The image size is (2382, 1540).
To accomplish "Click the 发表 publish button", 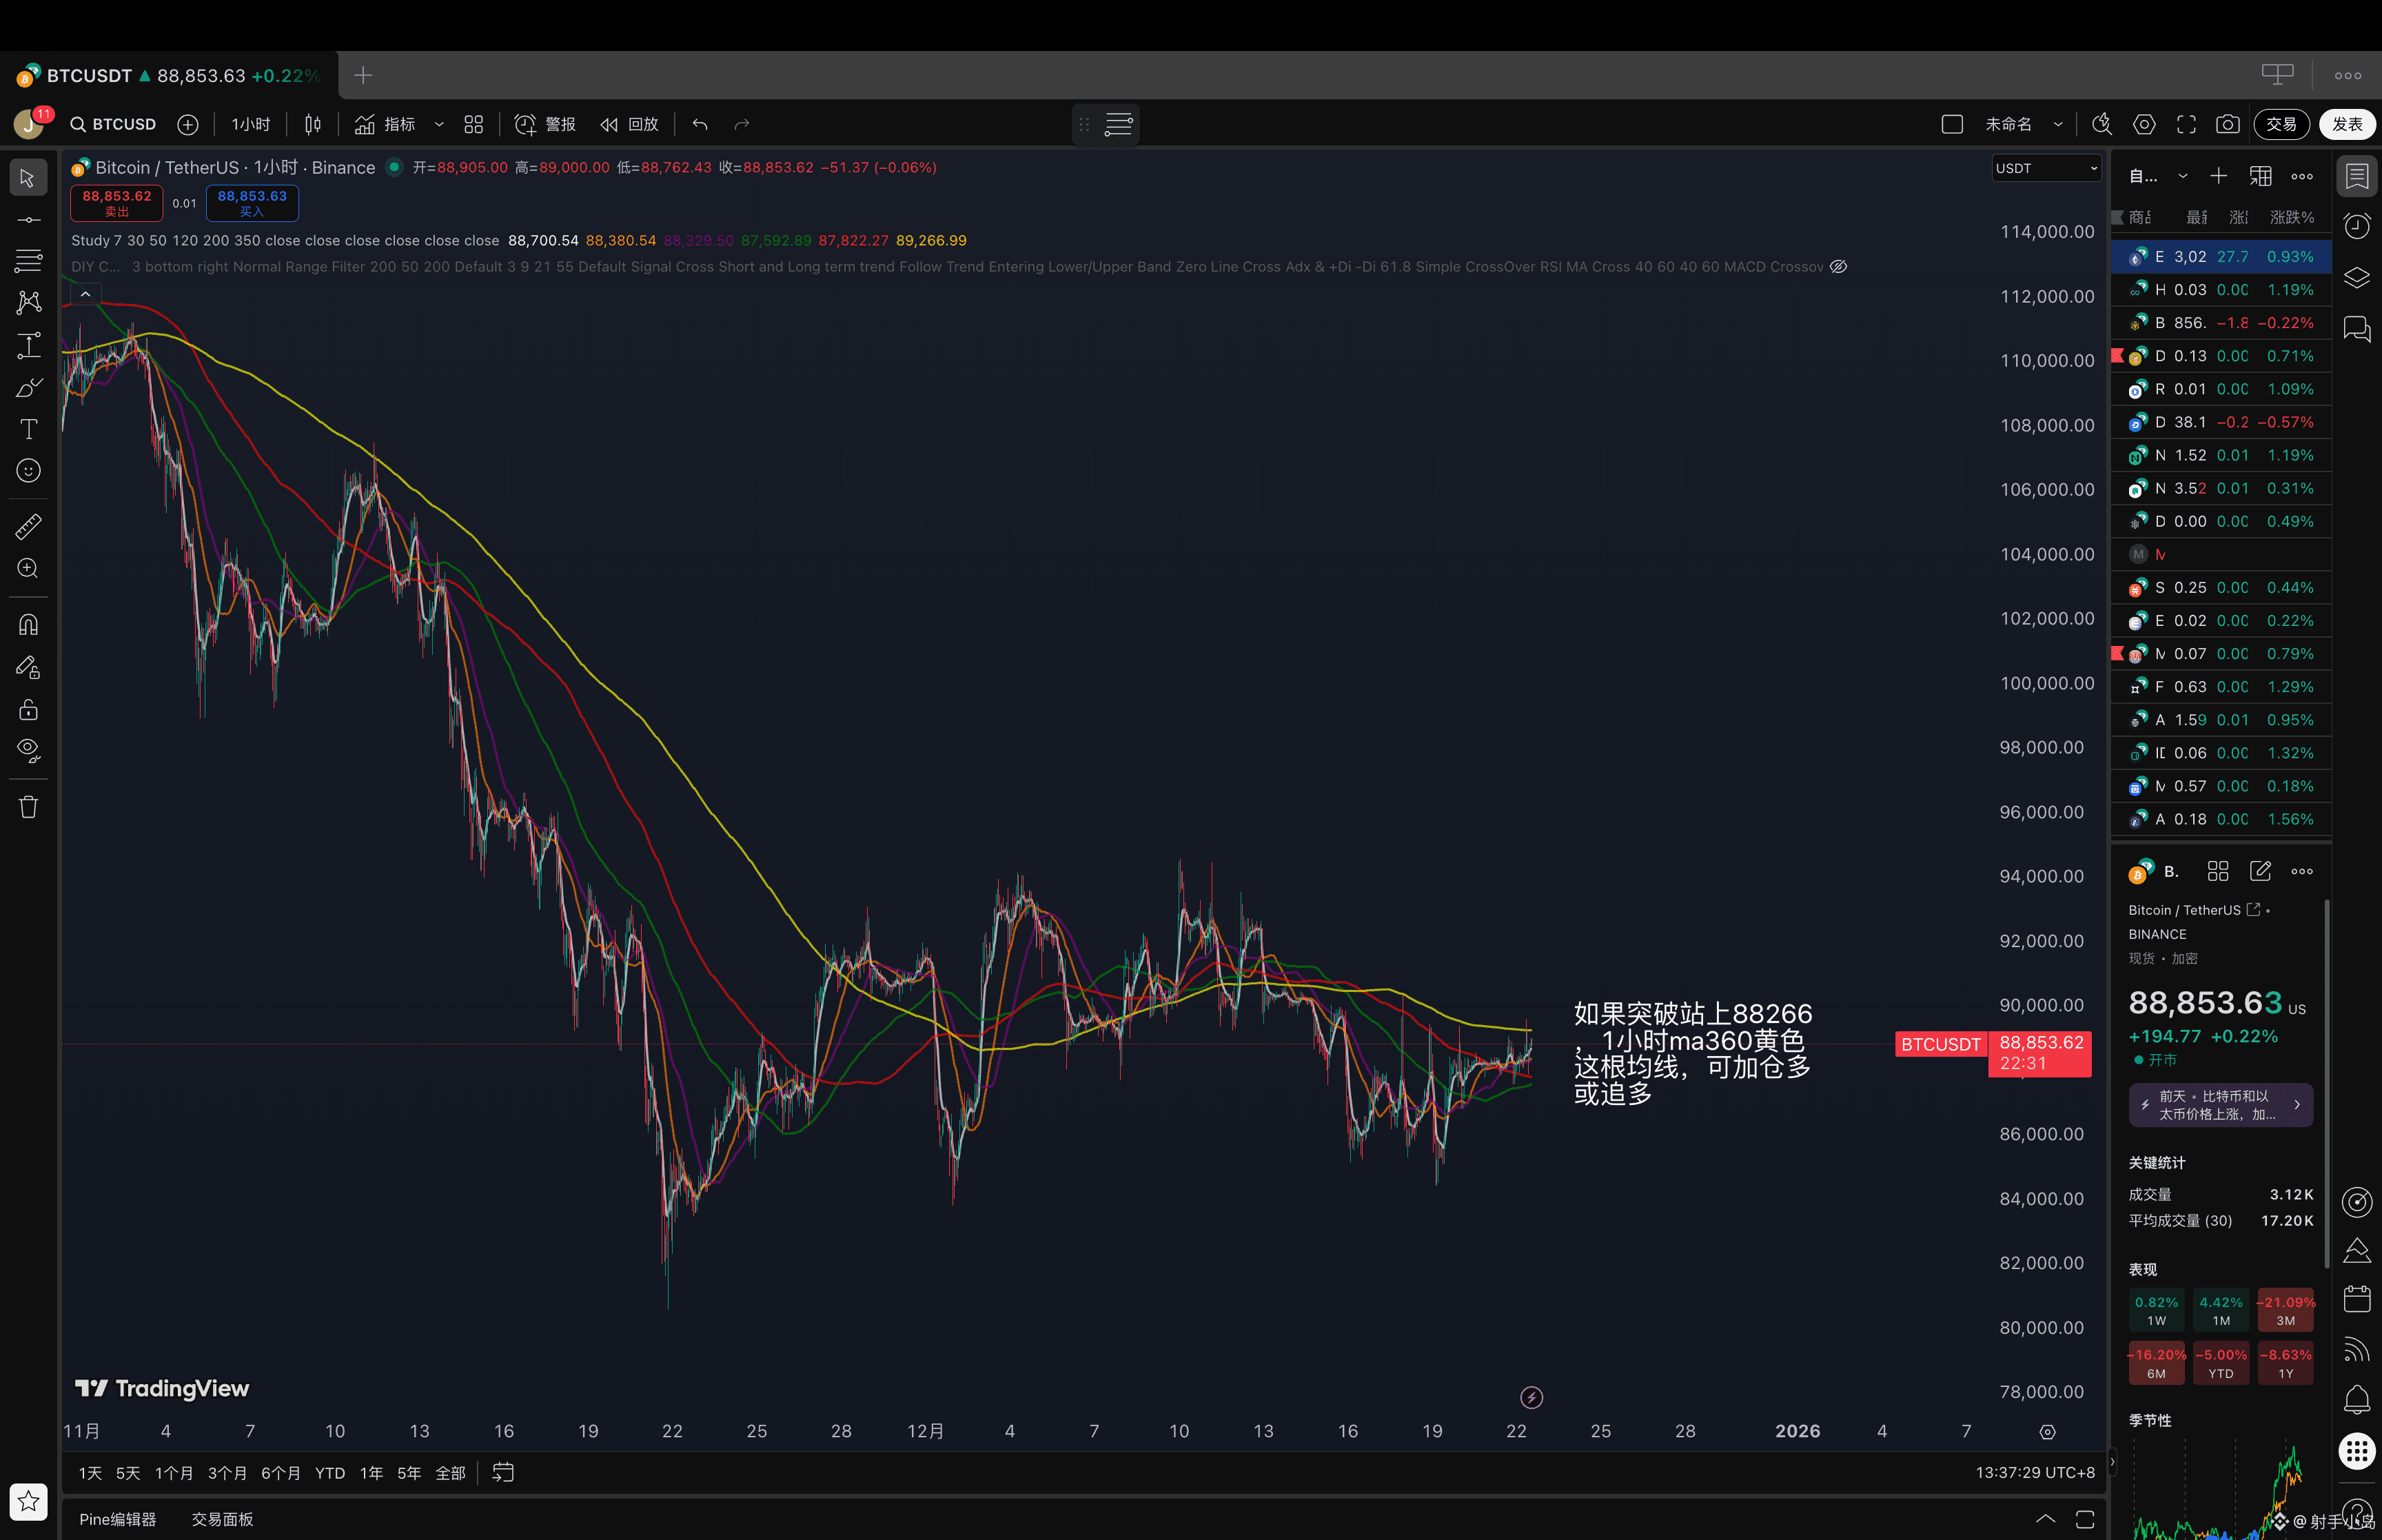I will click(x=2346, y=124).
